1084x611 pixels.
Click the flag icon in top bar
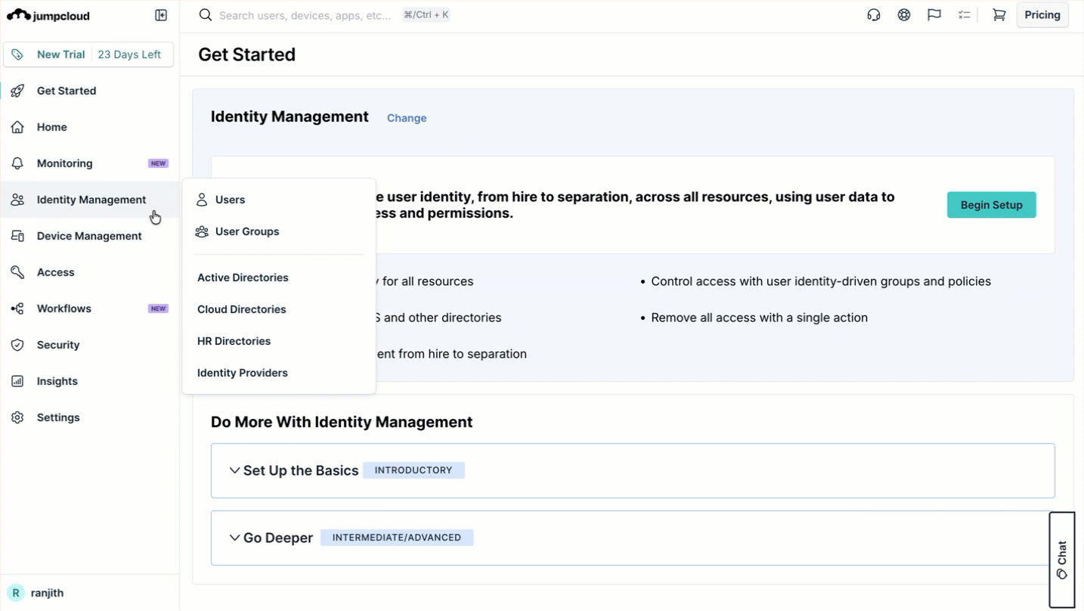(x=934, y=15)
